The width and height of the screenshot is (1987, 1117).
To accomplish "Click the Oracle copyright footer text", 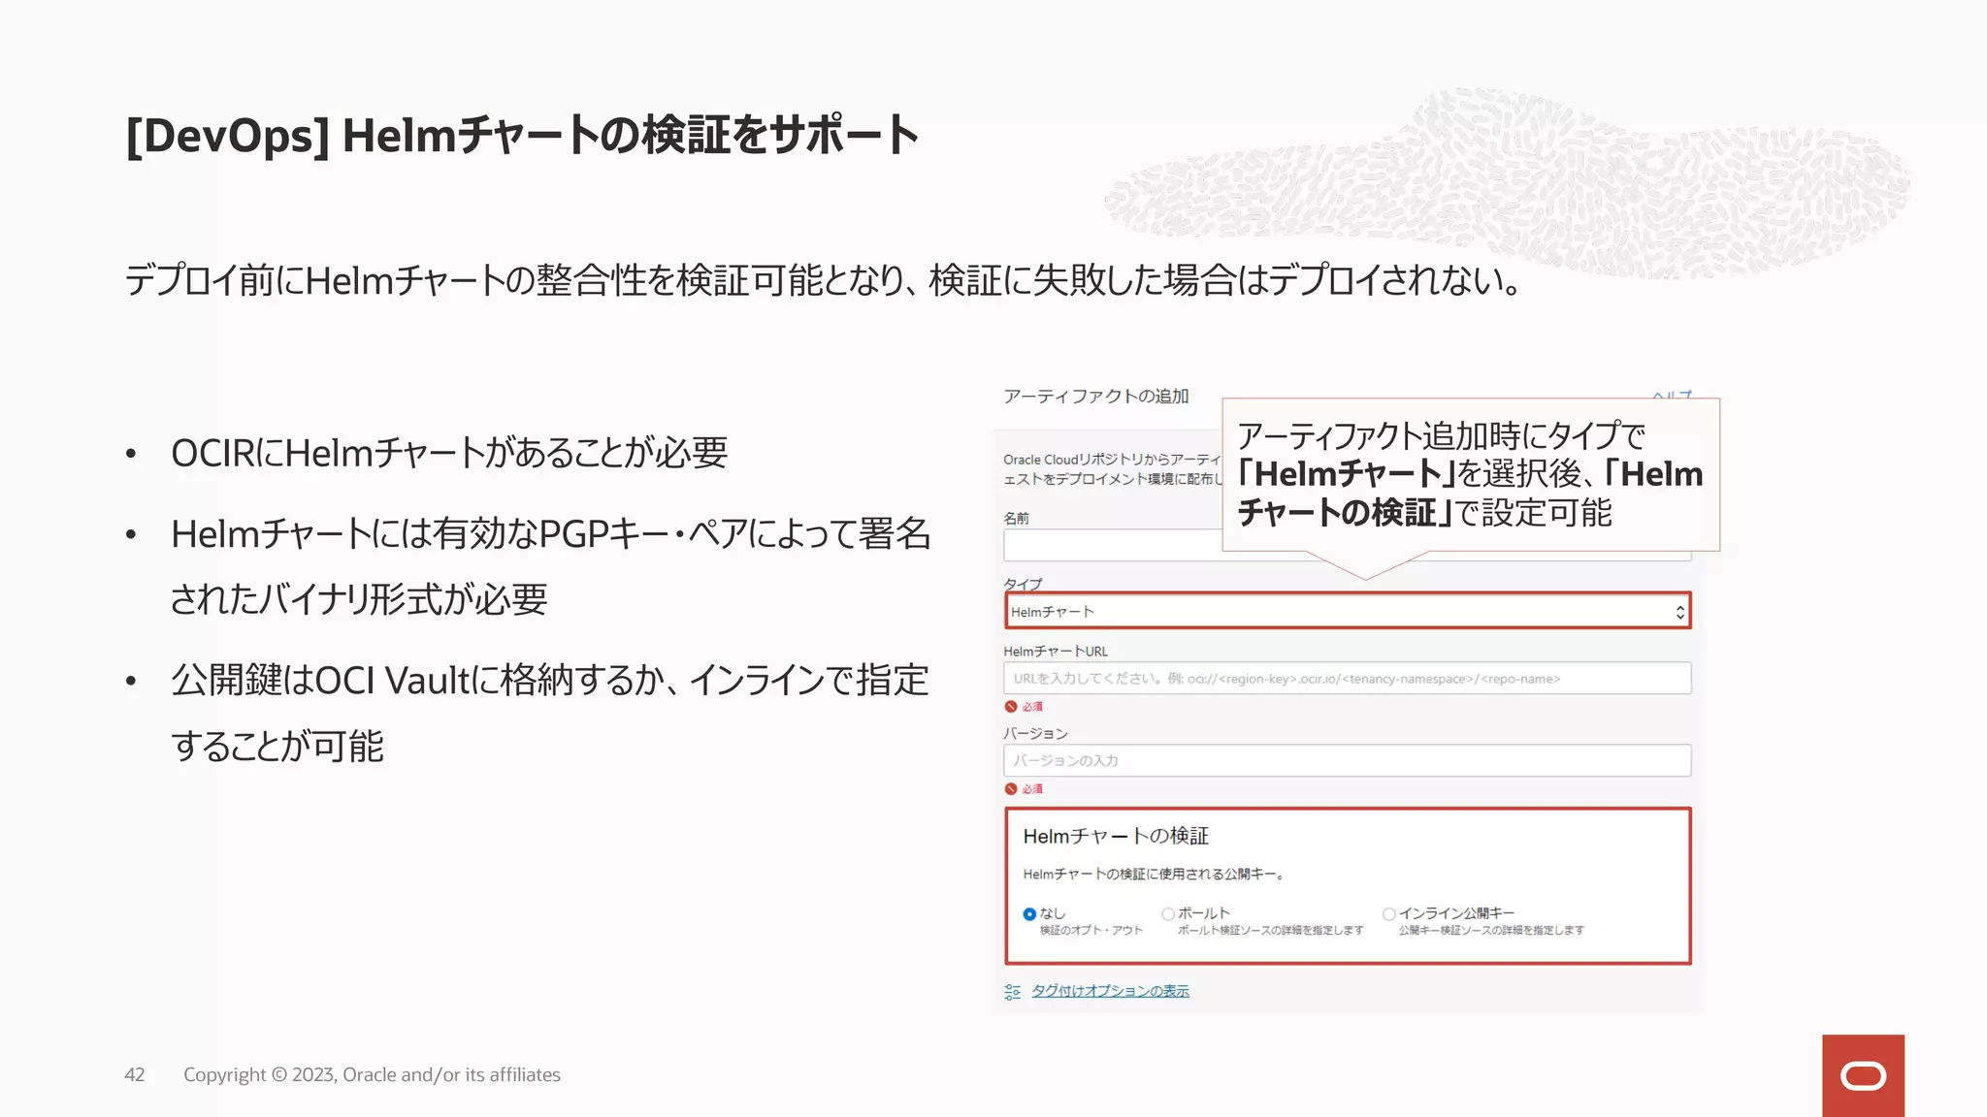I will 372,1074.
